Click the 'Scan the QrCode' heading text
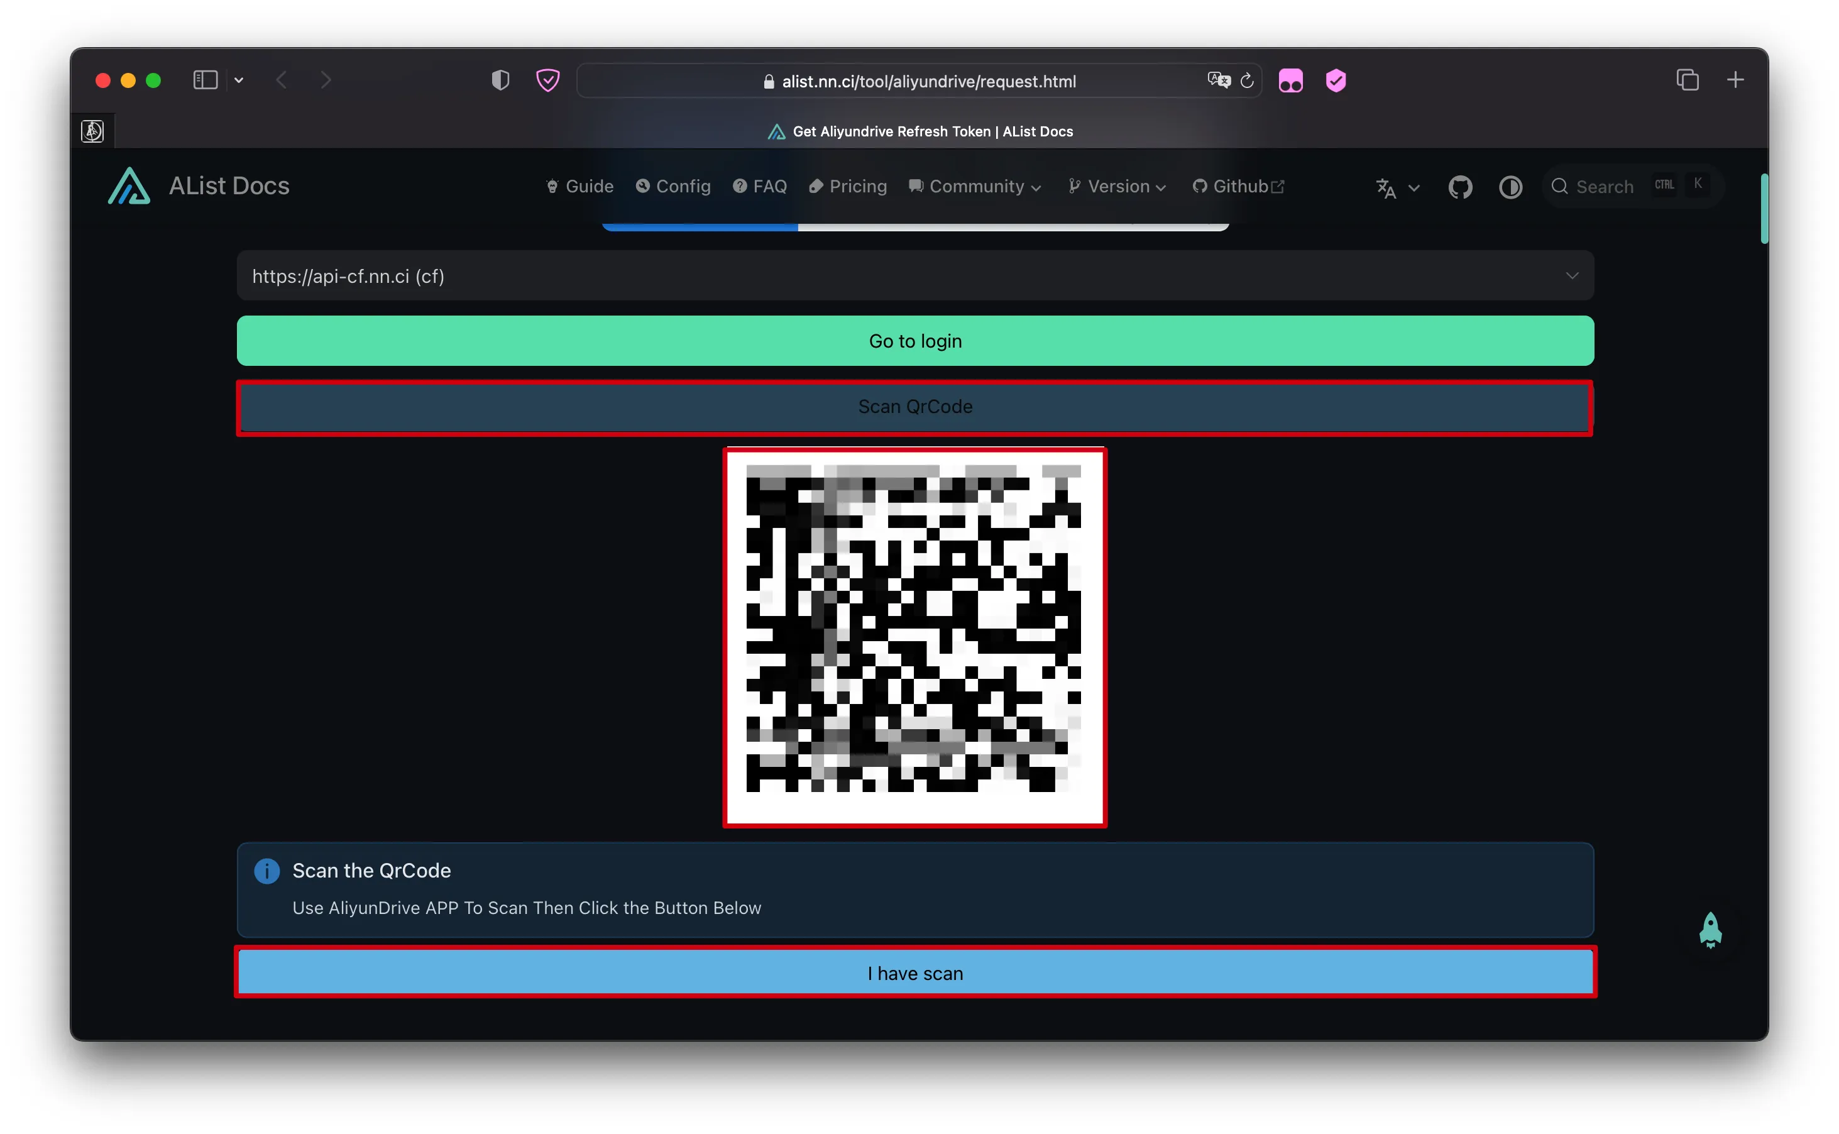Viewport: 1839px width, 1134px height. 372,871
